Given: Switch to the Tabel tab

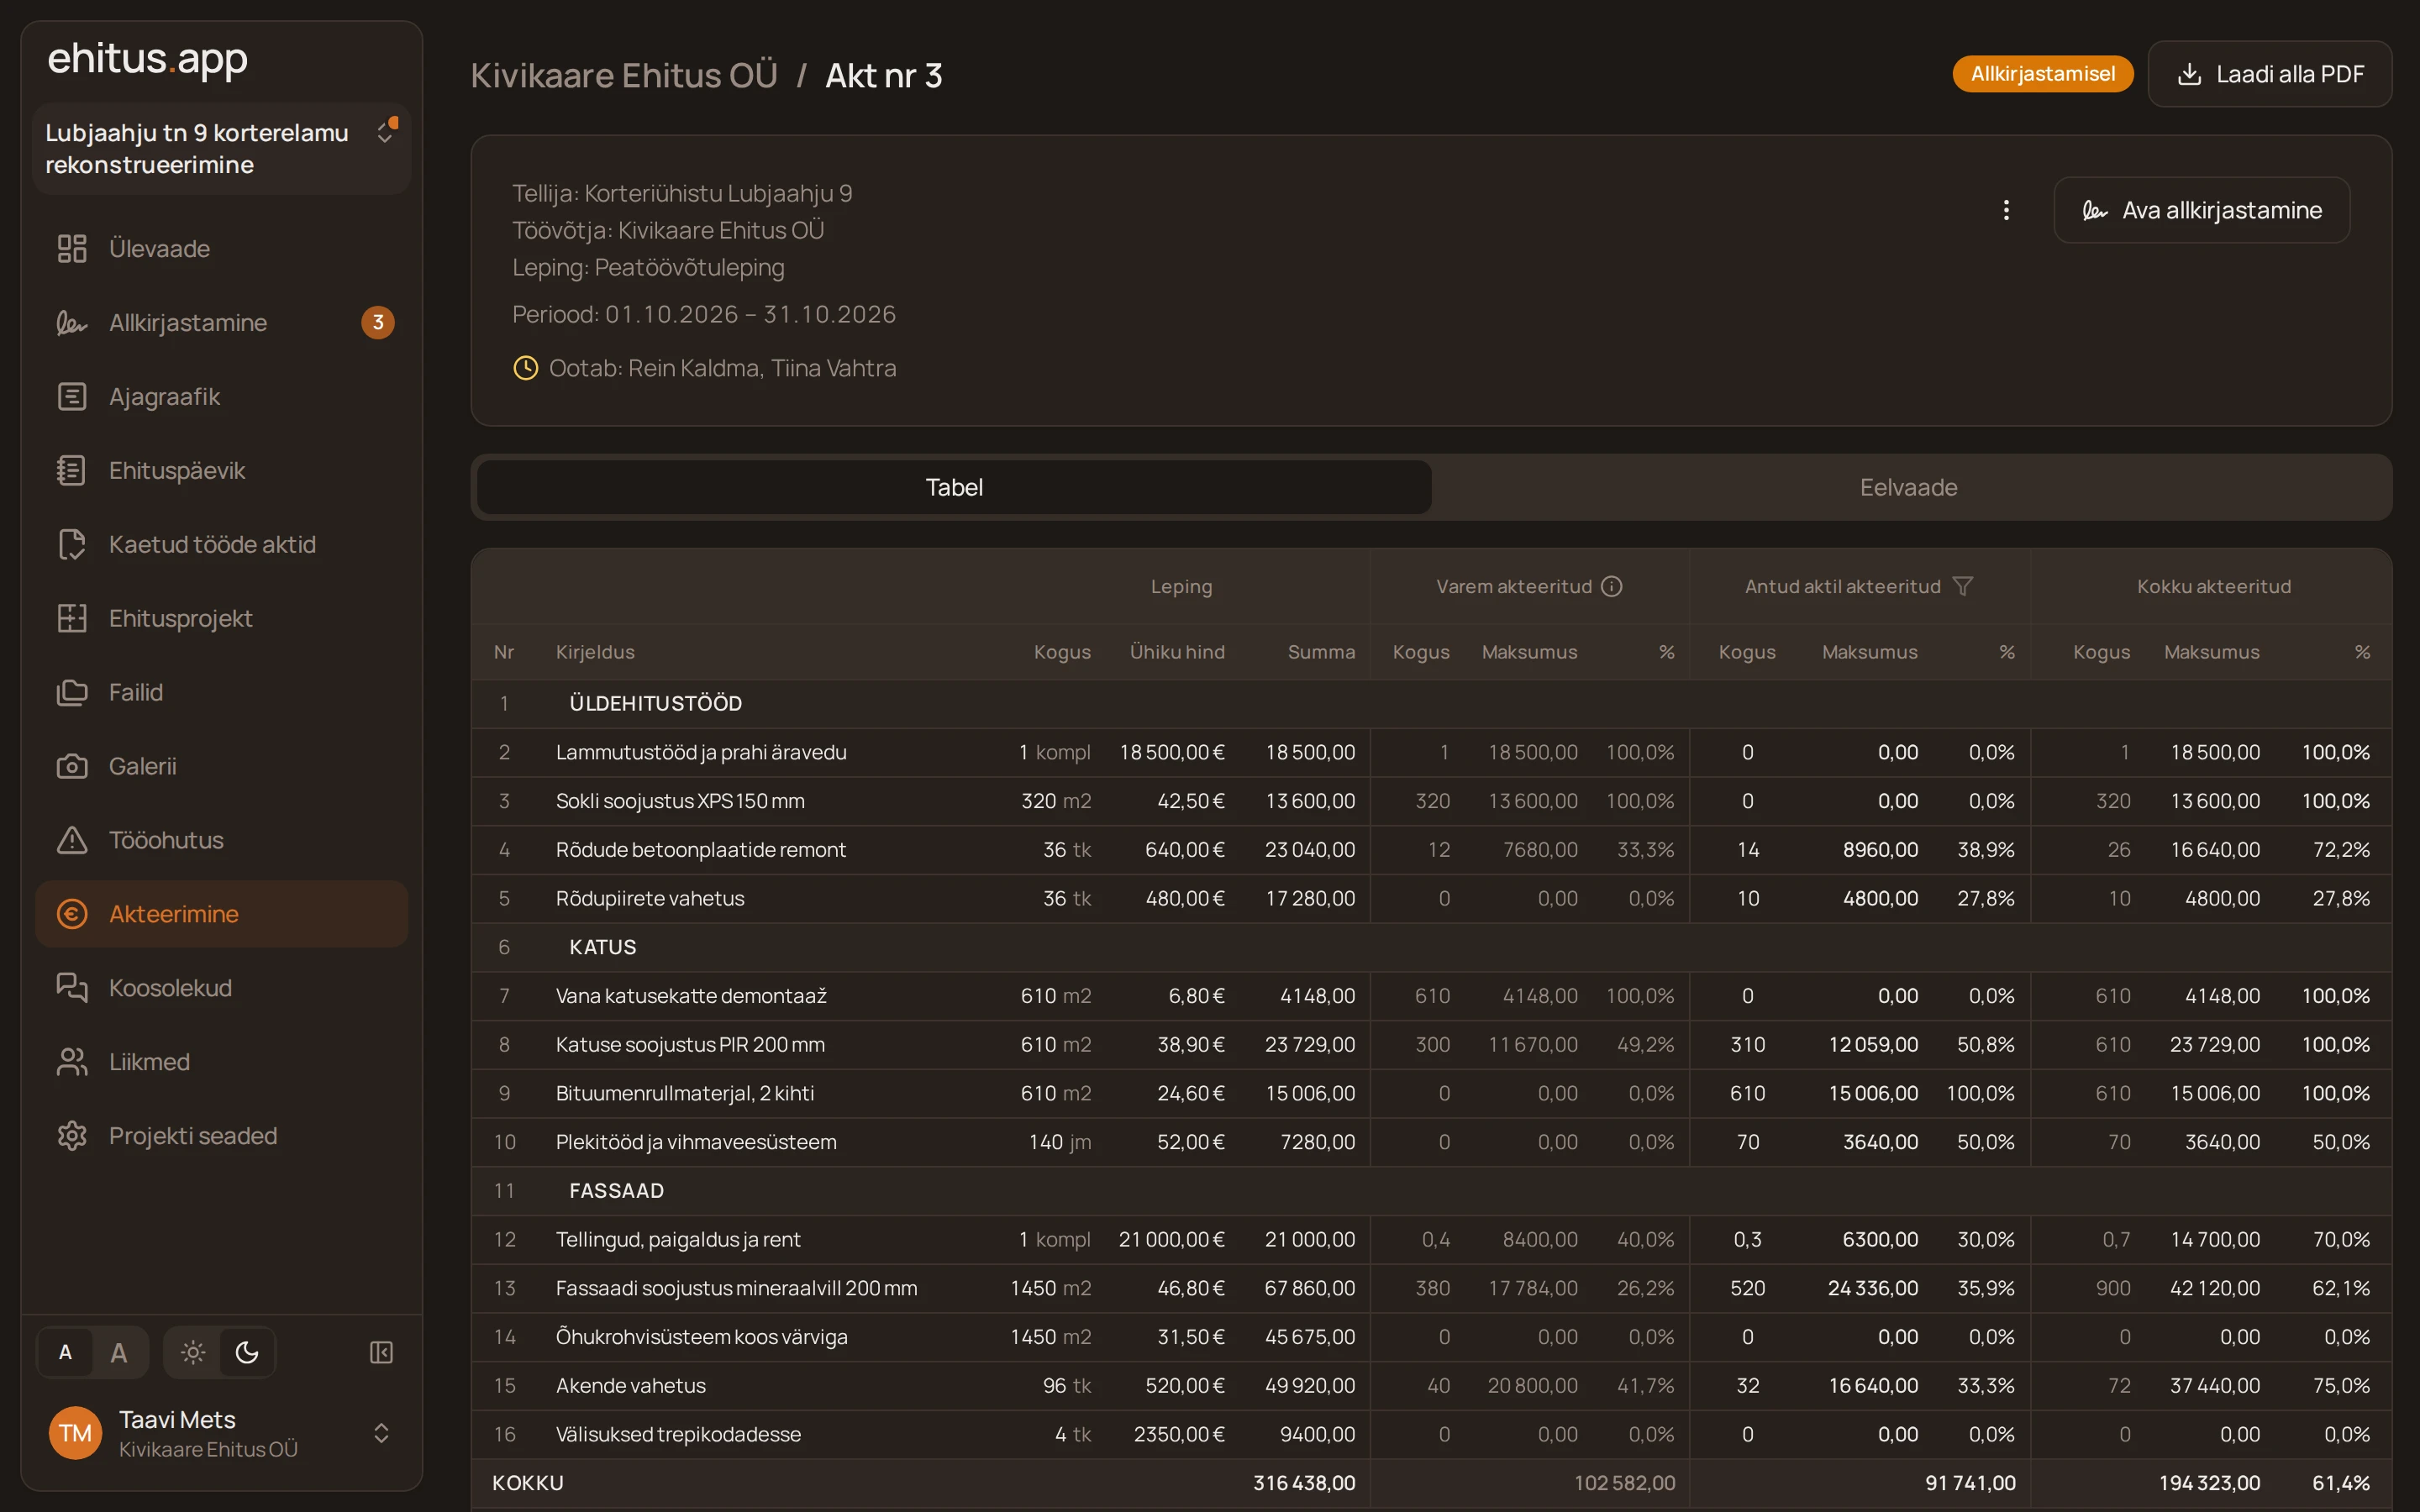Looking at the screenshot, I should click(954, 487).
